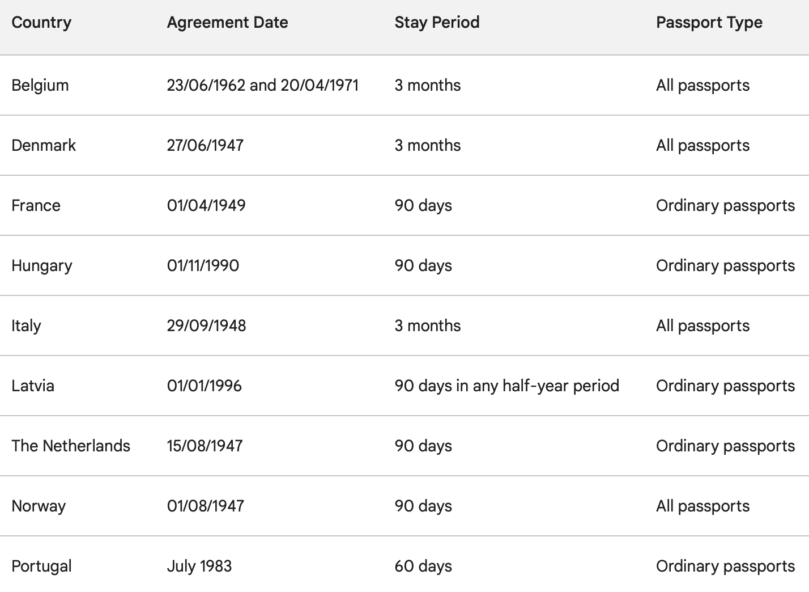The image size is (809, 592).
Task: Select Norway's All passports cell
Action: pos(702,506)
